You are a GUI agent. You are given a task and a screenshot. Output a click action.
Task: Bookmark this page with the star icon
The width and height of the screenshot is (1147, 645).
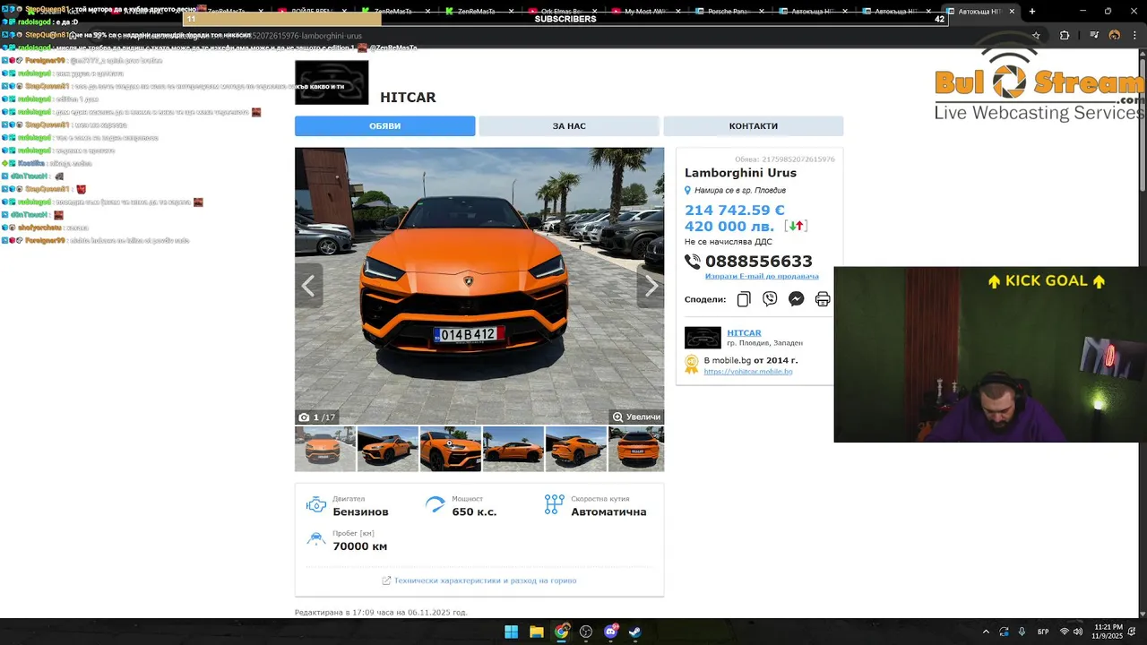(x=1036, y=35)
